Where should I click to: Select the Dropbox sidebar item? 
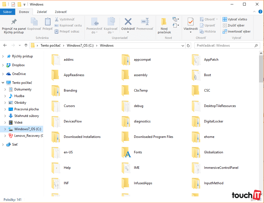point(18,65)
